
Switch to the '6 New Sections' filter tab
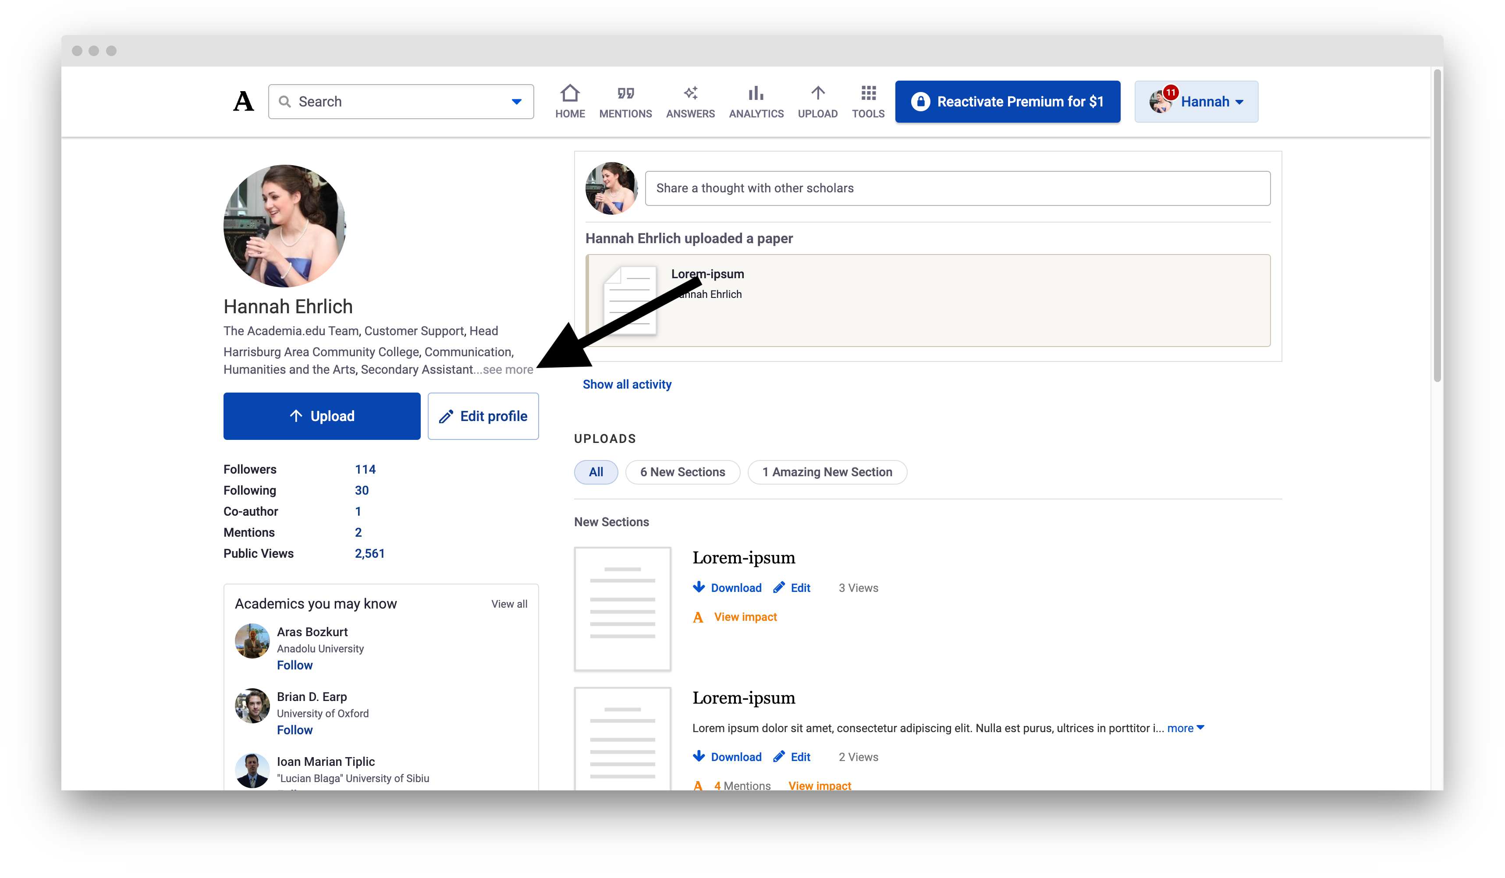point(683,472)
